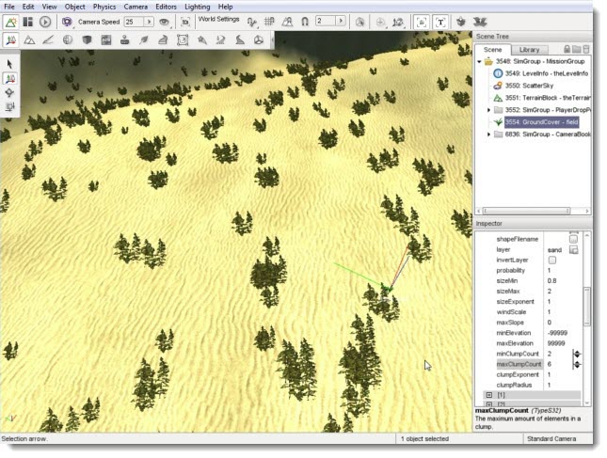Expand the SimGroup CameraBookmarks node
Viewport: 607px width, 458px height.
487,134
